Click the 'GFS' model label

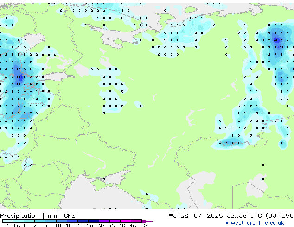tap(70, 216)
